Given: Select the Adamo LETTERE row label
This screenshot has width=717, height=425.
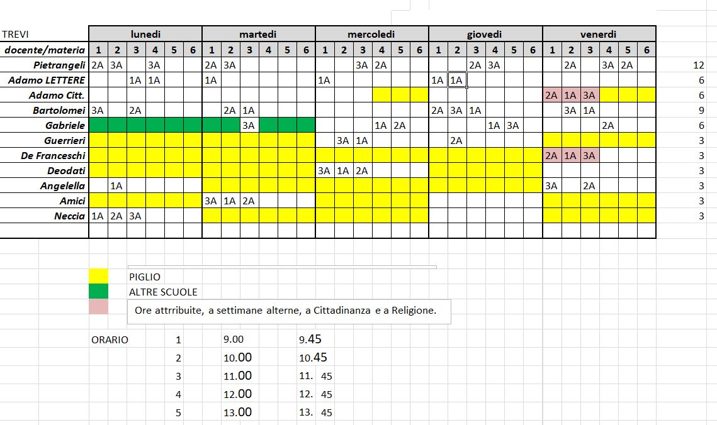Looking at the screenshot, I should (47, 80).
